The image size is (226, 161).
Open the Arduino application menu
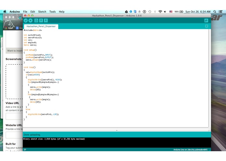click(15, 12)
